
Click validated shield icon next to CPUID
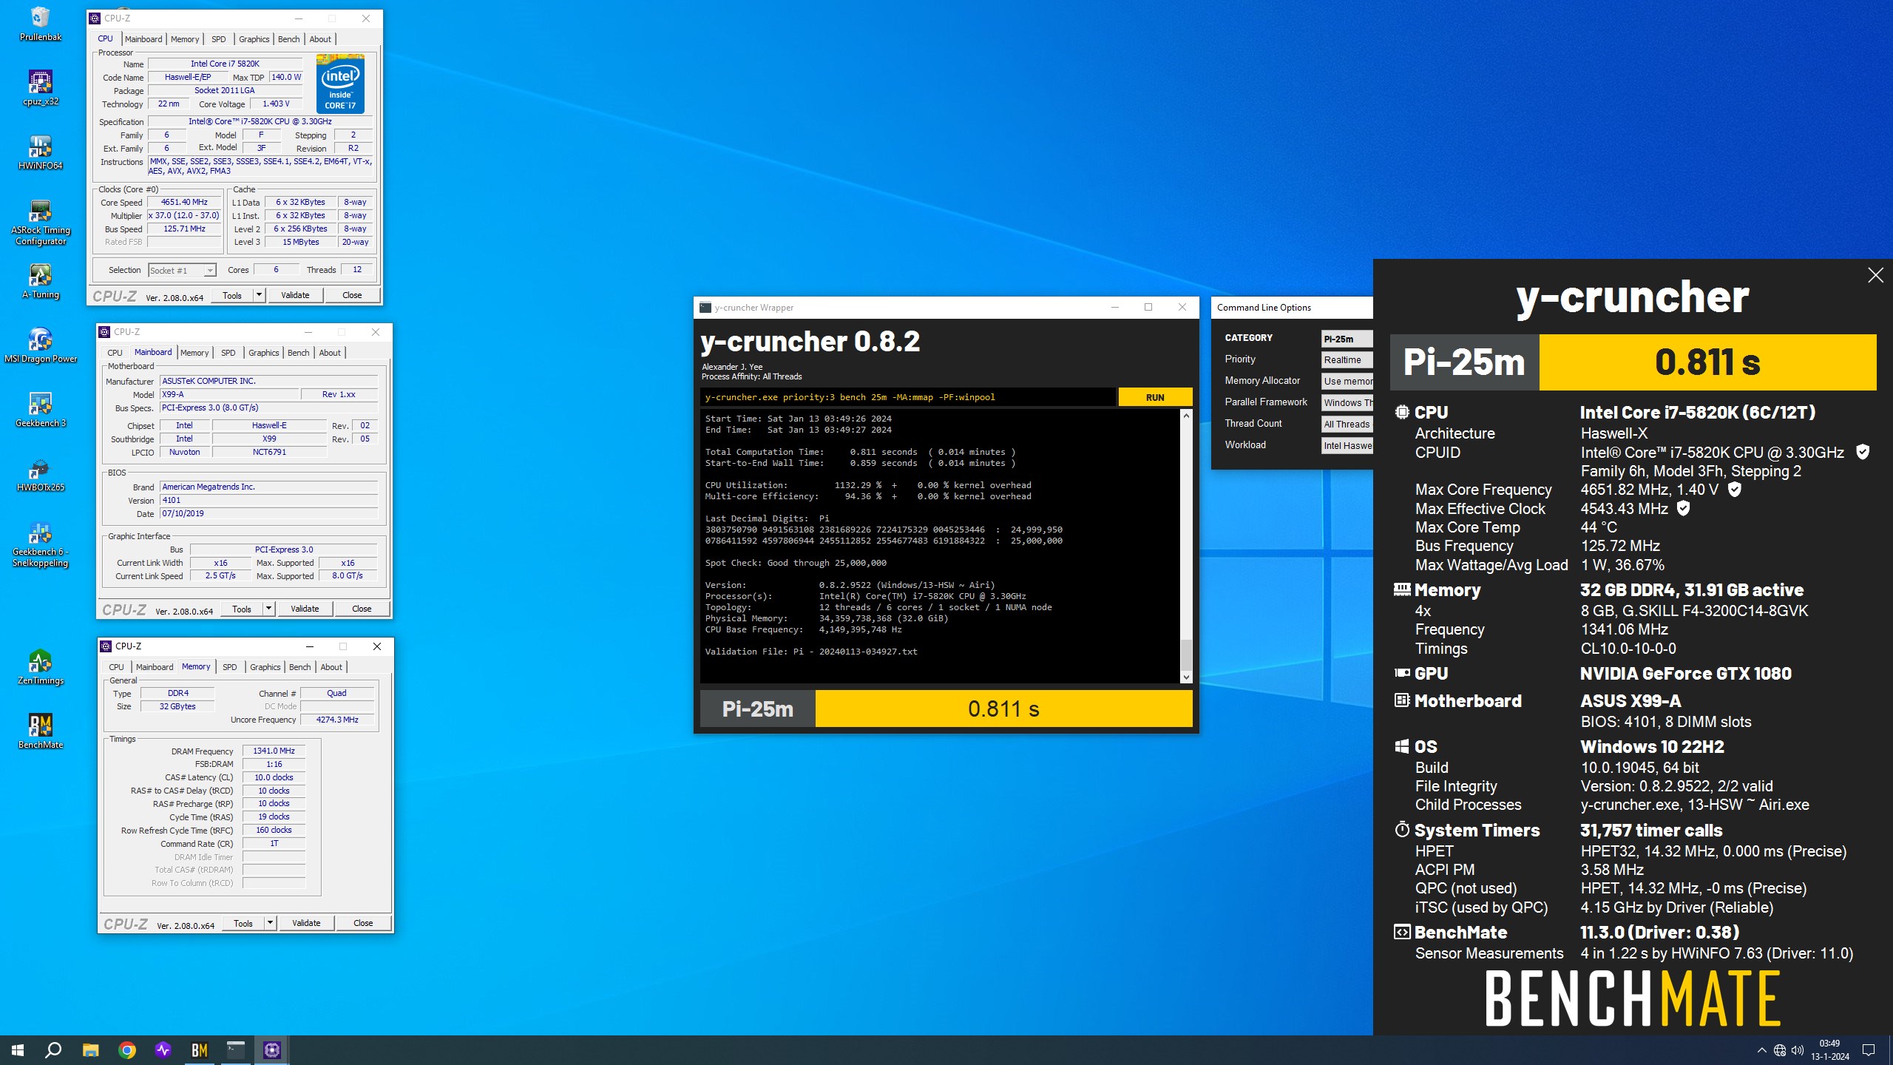tap(1863, 452)
